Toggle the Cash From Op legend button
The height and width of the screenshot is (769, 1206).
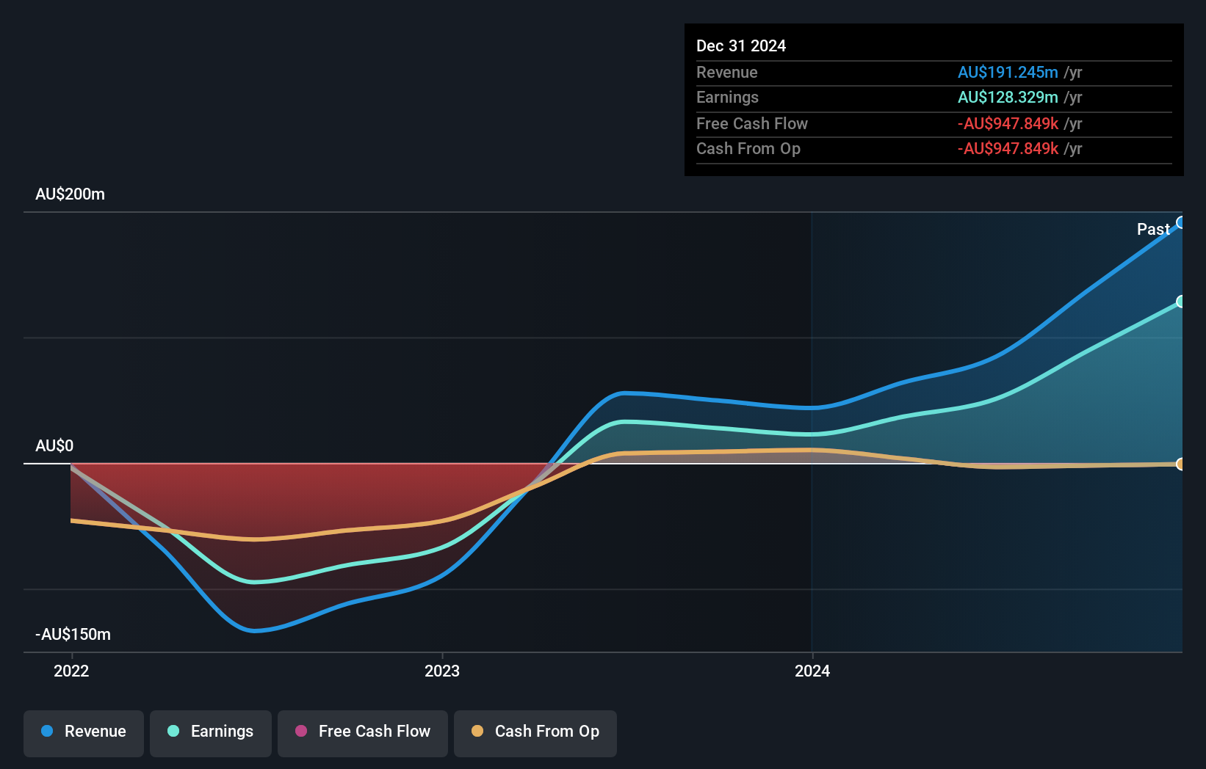point(535,733)
